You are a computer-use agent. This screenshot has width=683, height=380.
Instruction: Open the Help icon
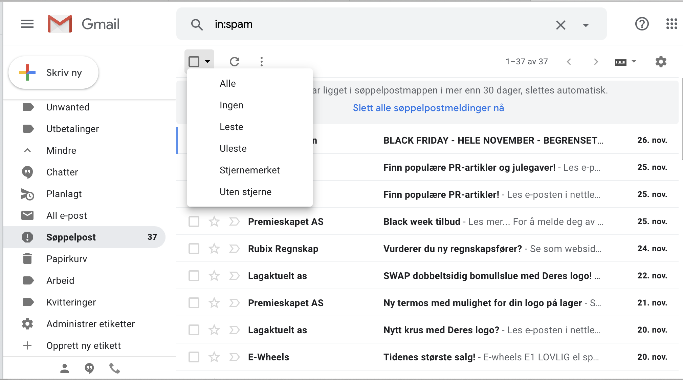(x=642, y=24)
